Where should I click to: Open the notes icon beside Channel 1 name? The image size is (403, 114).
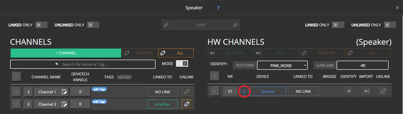(x=64, y=92)
